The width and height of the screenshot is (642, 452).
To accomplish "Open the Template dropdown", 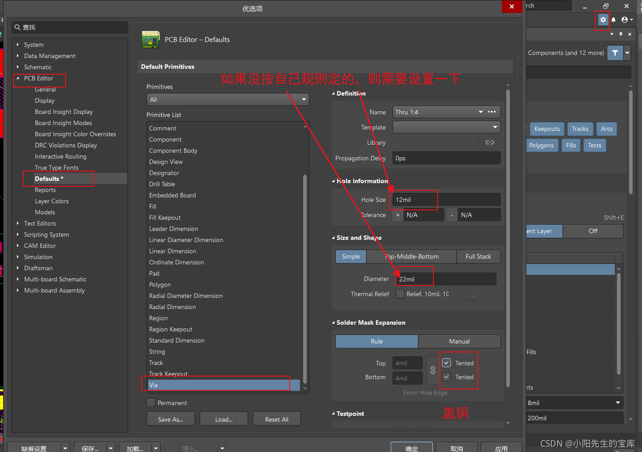I will 446,127.
